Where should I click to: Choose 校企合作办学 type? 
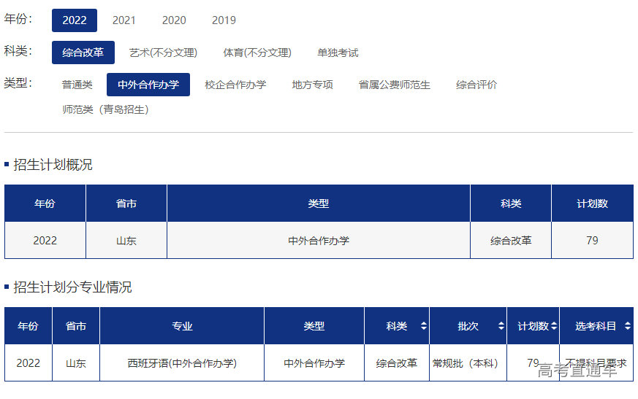point(235,85)
